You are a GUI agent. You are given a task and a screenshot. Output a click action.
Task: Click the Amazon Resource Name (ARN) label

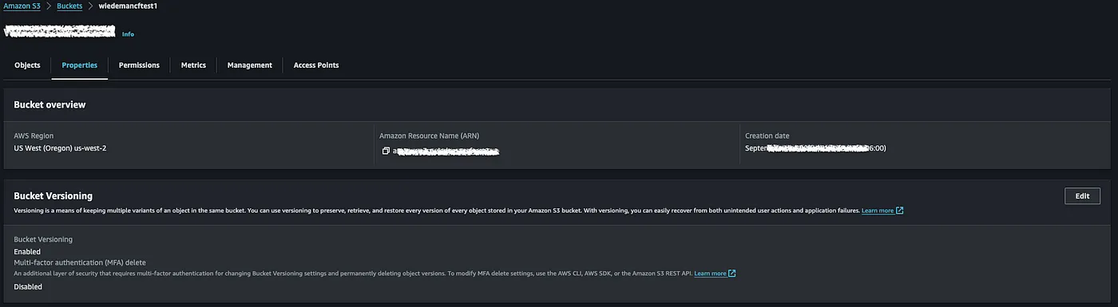[430, 136]
